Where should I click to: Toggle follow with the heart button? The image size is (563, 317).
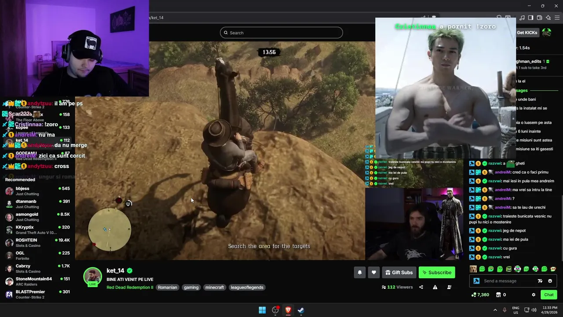pyautogui.click(x=374, y=273)
